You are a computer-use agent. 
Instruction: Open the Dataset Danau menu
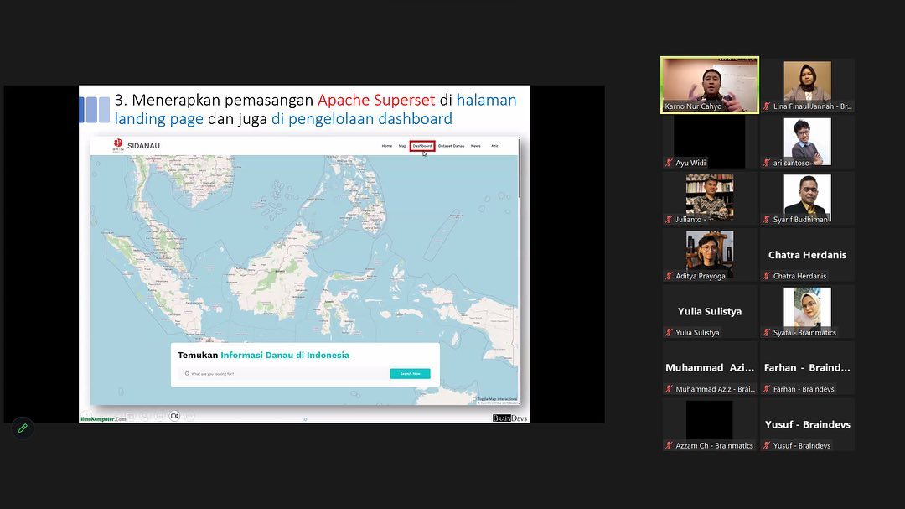pos(451,146)
